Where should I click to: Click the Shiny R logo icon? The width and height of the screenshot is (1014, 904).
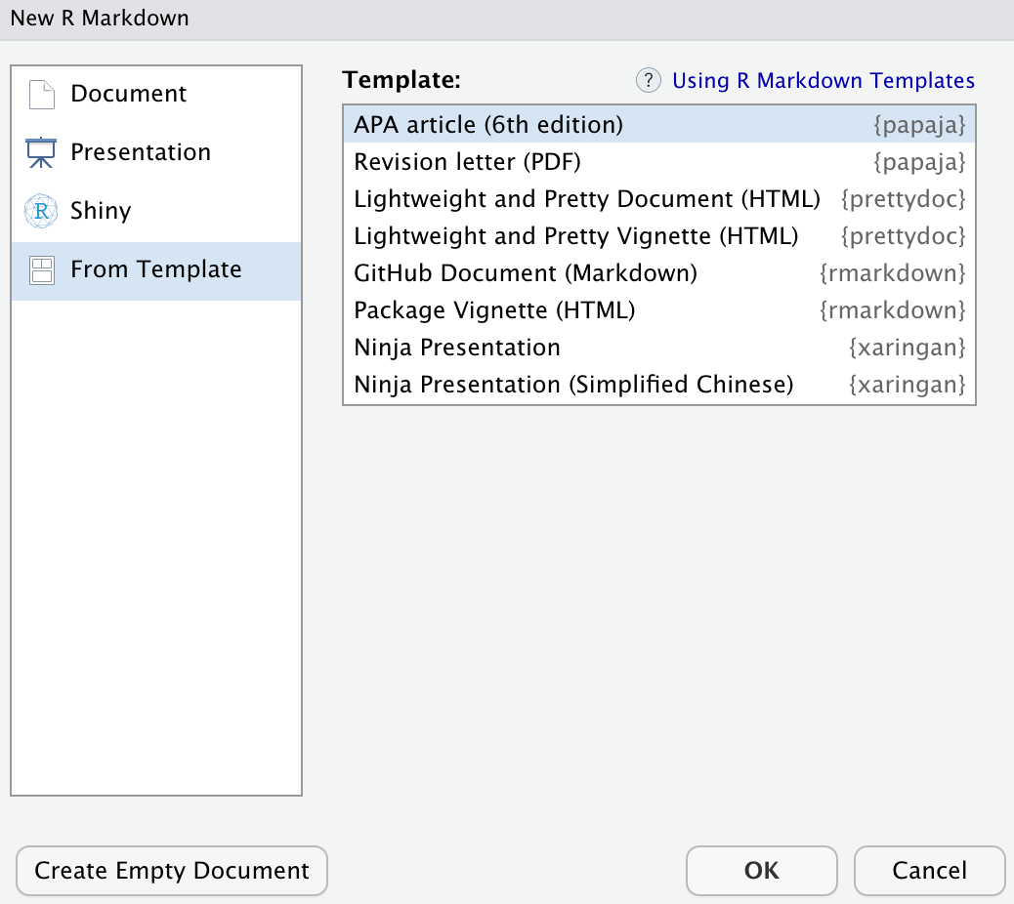coord(41,211)
